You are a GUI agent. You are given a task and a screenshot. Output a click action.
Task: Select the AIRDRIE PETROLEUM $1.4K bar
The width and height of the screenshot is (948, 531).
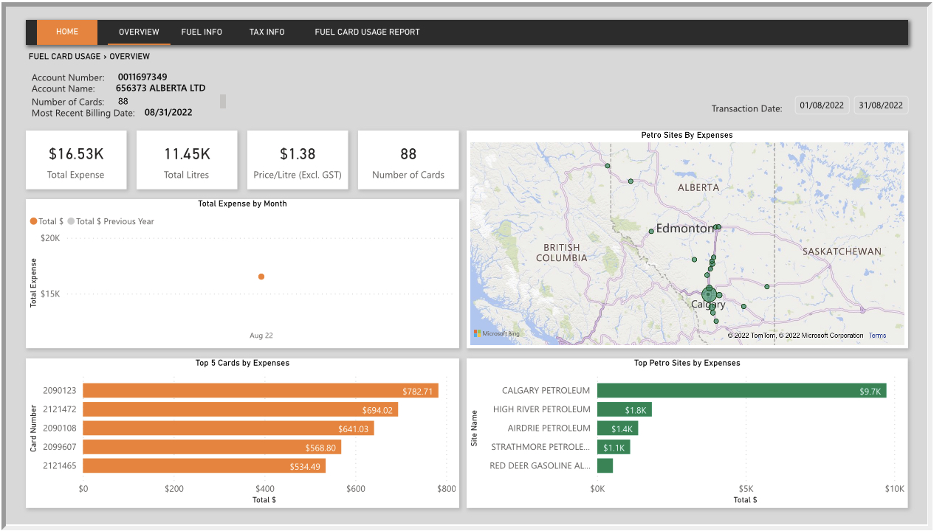point(617,428)
